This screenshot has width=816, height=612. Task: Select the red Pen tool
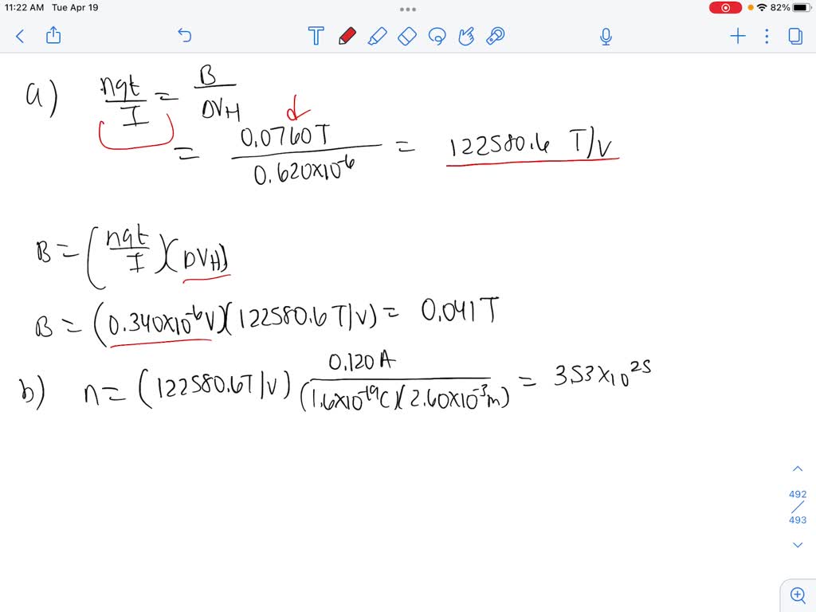point(348,36)
